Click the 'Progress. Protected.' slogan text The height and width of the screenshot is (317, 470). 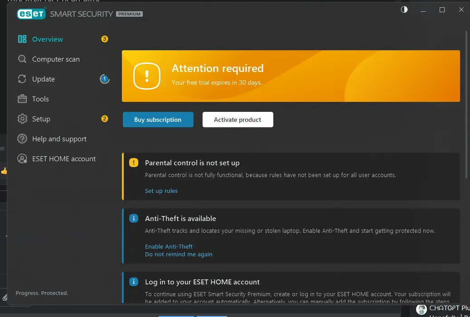coord(42,293)
